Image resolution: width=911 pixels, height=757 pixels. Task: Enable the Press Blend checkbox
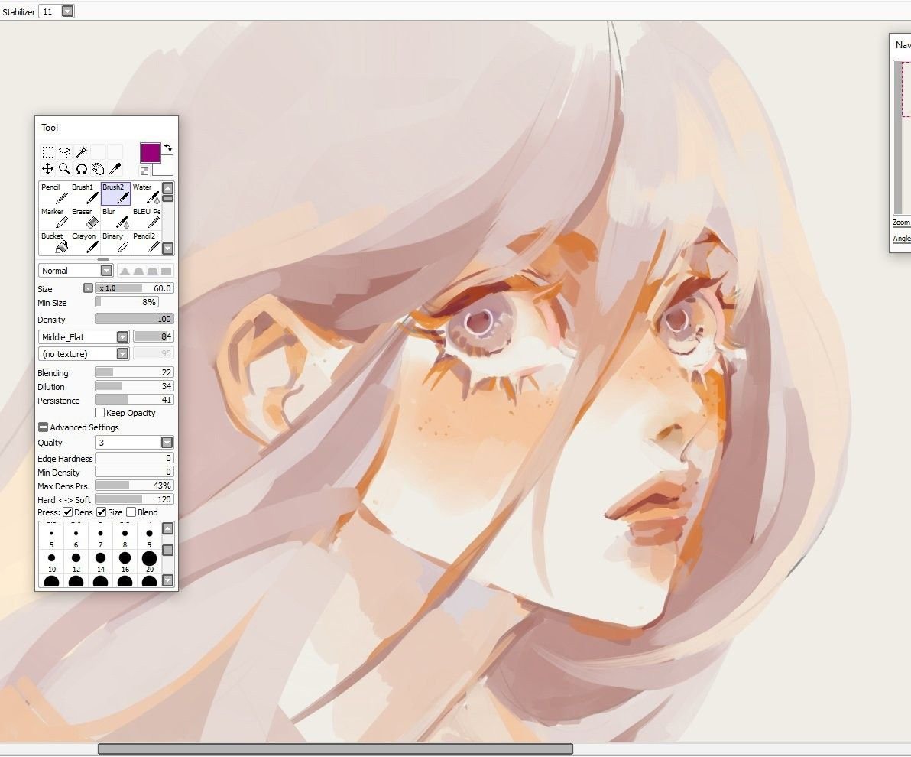(x=131, y=512)
